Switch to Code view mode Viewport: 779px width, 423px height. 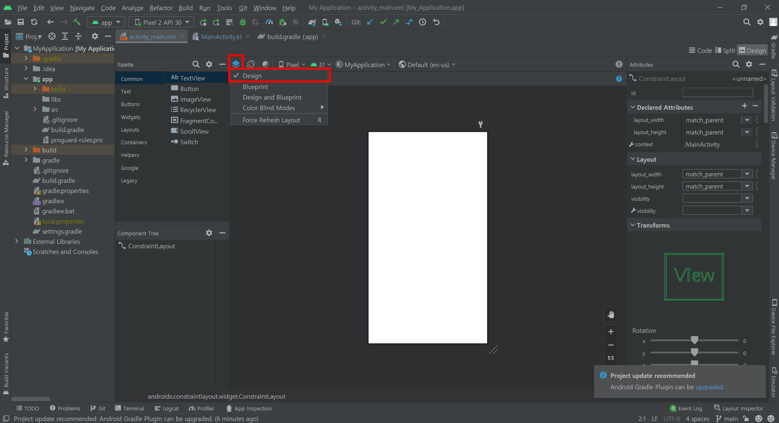(700, 50)
